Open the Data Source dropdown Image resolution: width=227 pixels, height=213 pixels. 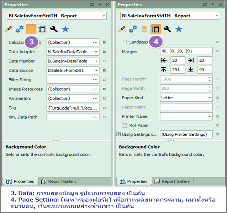click(96, 71)
